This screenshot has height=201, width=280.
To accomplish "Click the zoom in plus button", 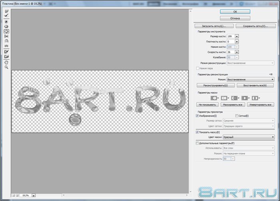I will [x=17, y=195].
